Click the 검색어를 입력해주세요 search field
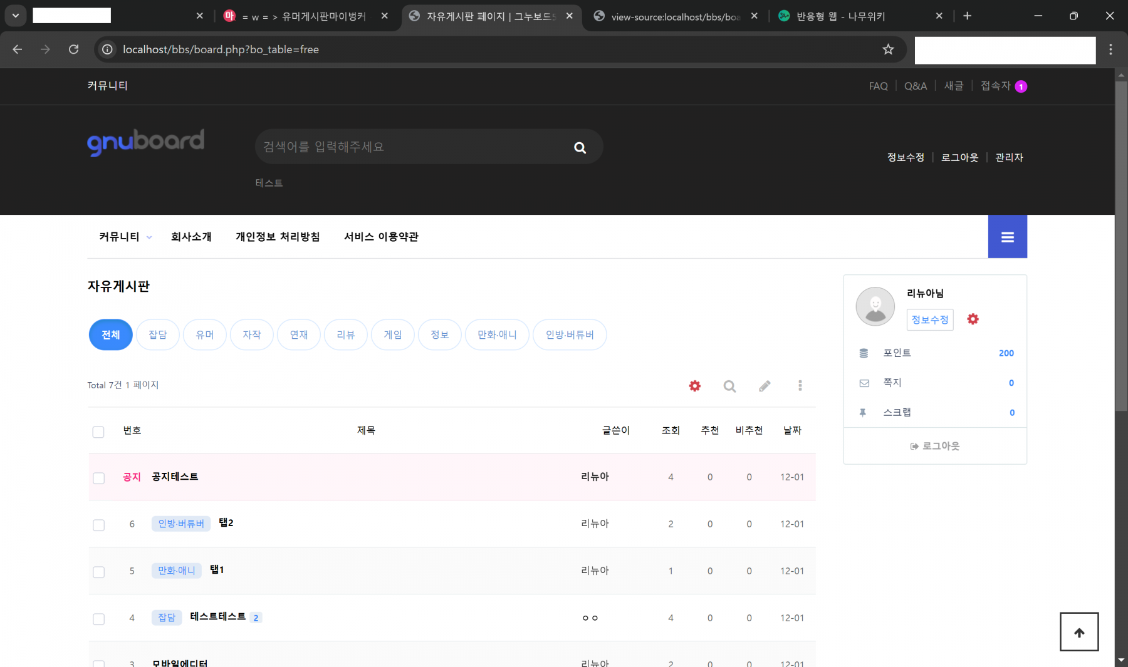Screen dimensions: 1128x667 click(x=410, y=147)
